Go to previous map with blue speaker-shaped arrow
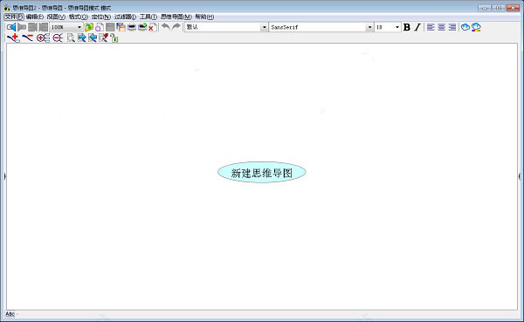Viewport: 524px width, 322px height. click(11, 27)
